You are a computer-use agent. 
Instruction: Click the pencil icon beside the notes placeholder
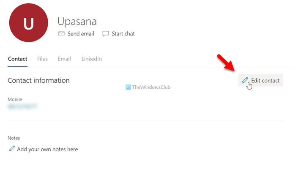[11, 149]
